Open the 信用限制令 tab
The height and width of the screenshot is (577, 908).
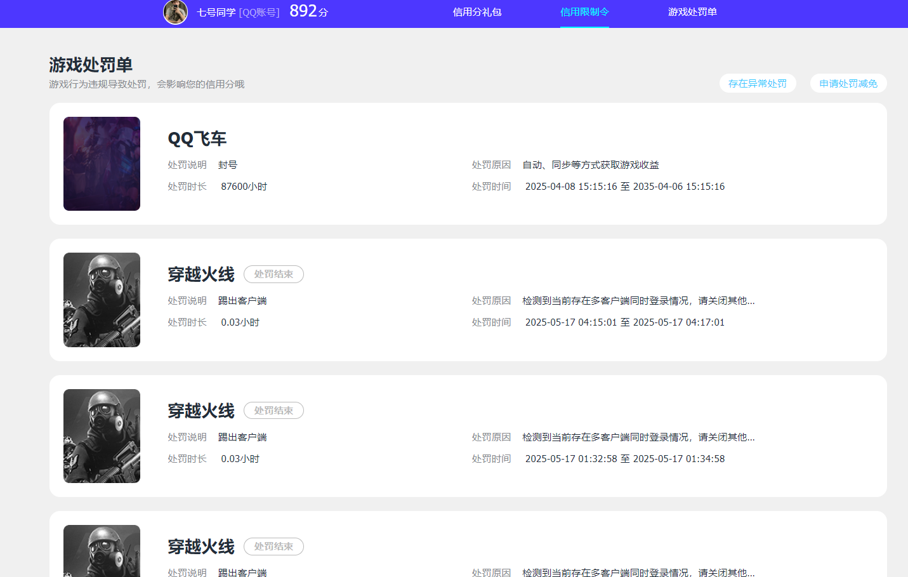pyautogui.click(x=583, y=13)
